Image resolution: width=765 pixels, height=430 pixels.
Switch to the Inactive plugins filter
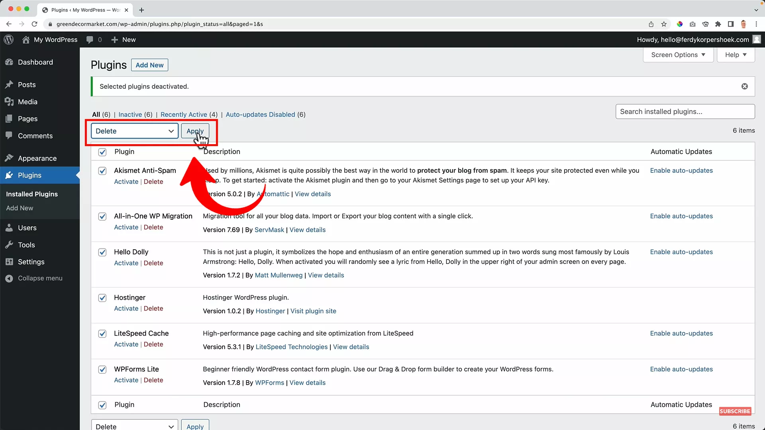coord(129,114)
